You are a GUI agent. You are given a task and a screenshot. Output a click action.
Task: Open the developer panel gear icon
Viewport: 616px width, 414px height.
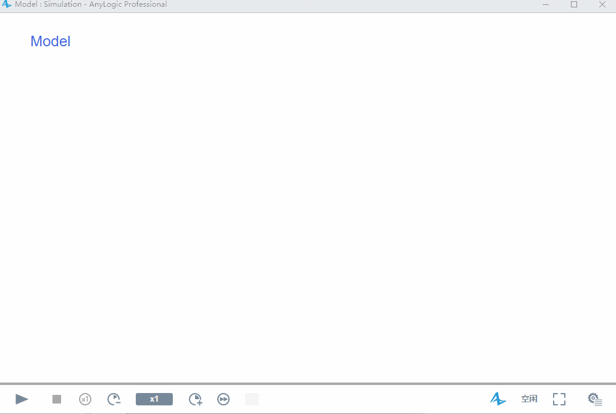click(x=595, y=399)
